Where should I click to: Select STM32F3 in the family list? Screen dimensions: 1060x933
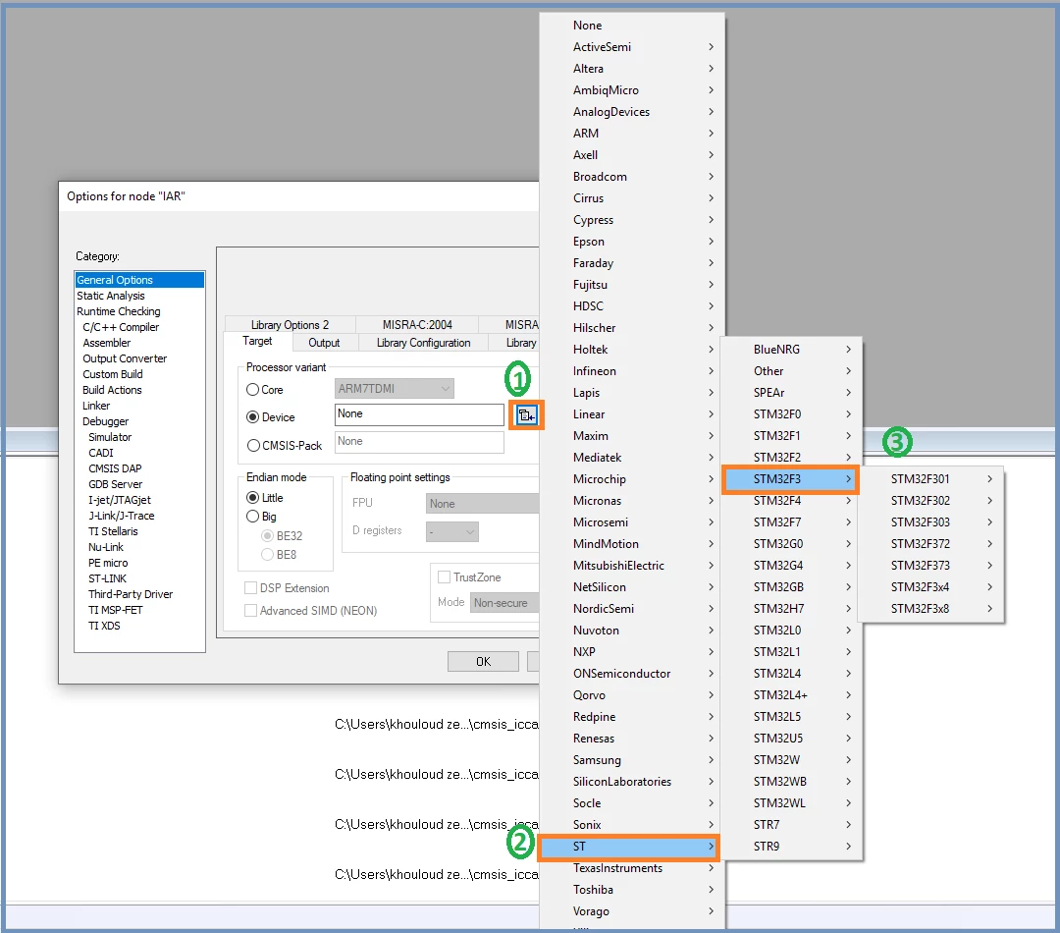[x=790, y=479]
